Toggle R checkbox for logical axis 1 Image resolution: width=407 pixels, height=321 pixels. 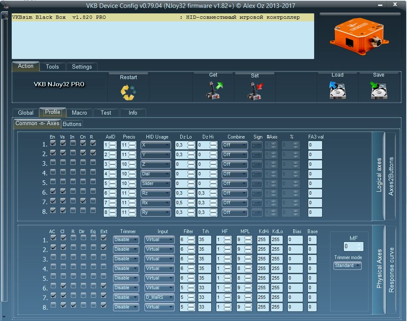pos(93,143)
